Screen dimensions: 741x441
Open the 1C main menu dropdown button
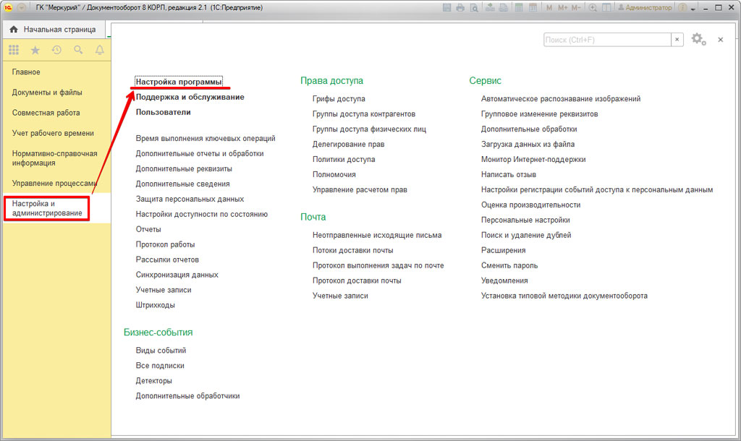tap(21, 8)
